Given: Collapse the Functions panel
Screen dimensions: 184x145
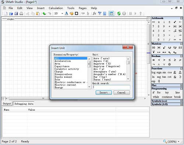Looking at the screenshot, I should (x=181, y=68).
